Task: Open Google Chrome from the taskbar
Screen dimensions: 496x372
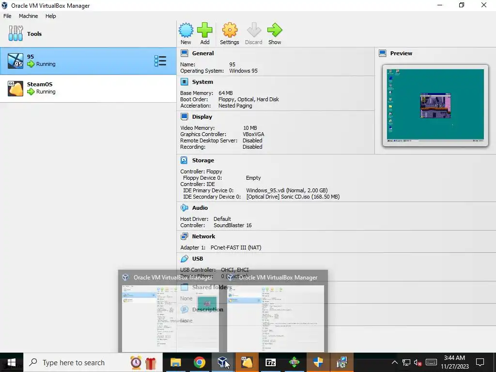Action: coord(199,362)
